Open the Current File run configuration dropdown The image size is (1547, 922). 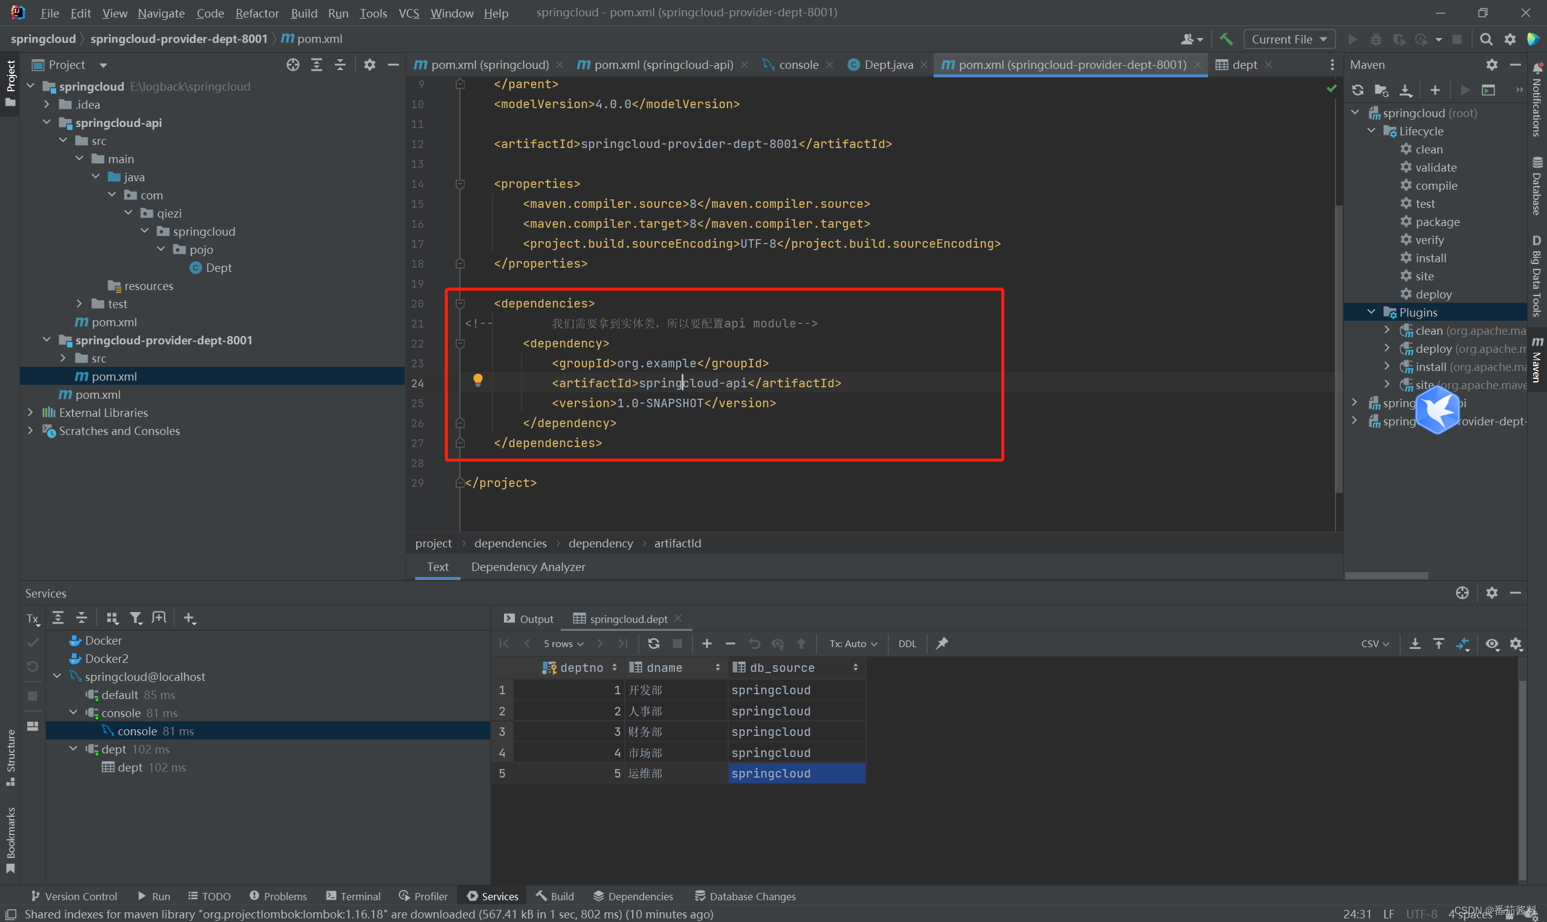(1289, 39)
